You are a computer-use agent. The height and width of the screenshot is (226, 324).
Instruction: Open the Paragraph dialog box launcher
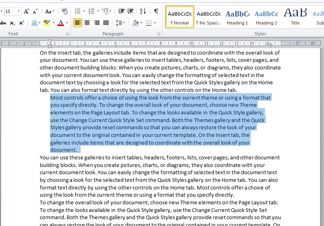159,34
